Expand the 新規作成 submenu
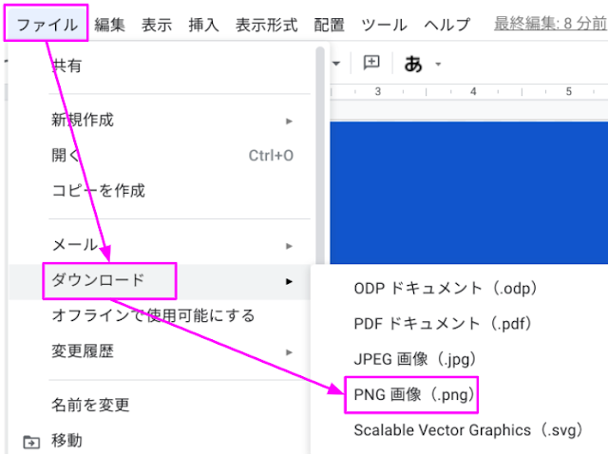The width and height of the screenshot is (608, 454). [x=160, y=121]
